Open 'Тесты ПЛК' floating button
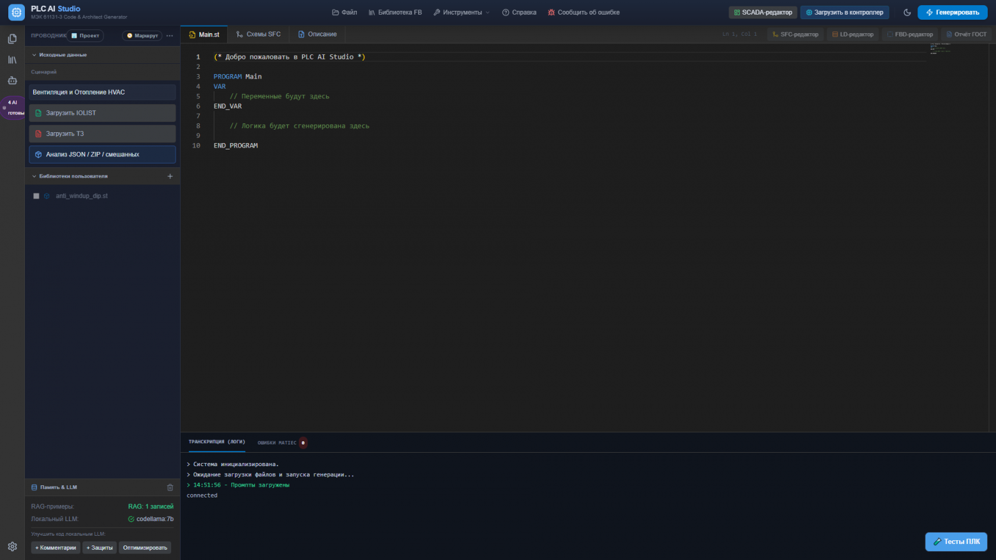The height and width of the screenshot is (560, 996). click(x=956, y=541)
